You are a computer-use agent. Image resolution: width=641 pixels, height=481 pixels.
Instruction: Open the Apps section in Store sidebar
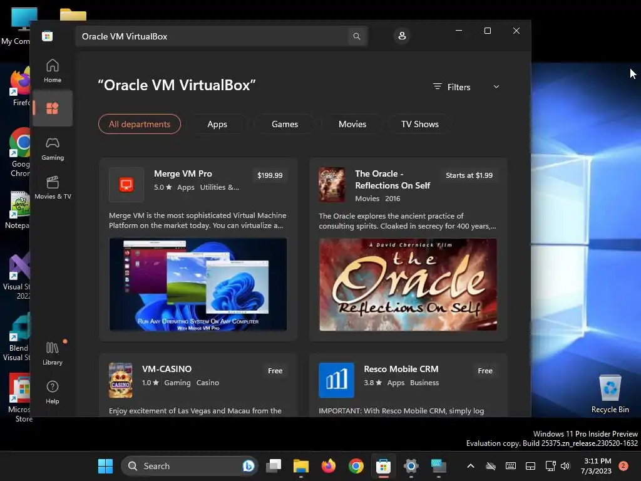click(x=53, y=108)
